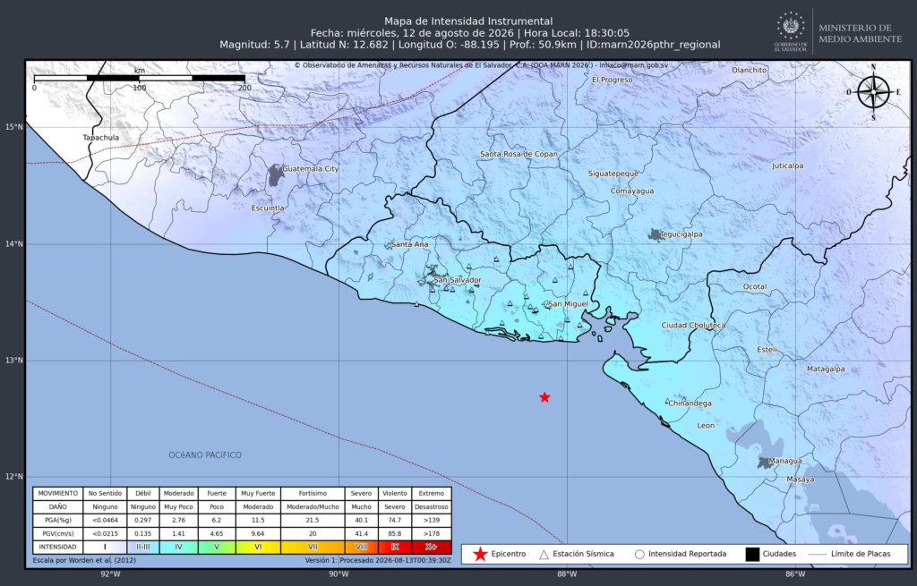This screenshot has height=586, width=917.
Task: Click the Tegucigalpa city marker
Action: [656, 235]
